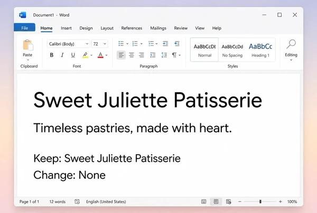Click the zoom in plus button
Image resolution: width=317 pixels, height=213 pixels.
281,201
